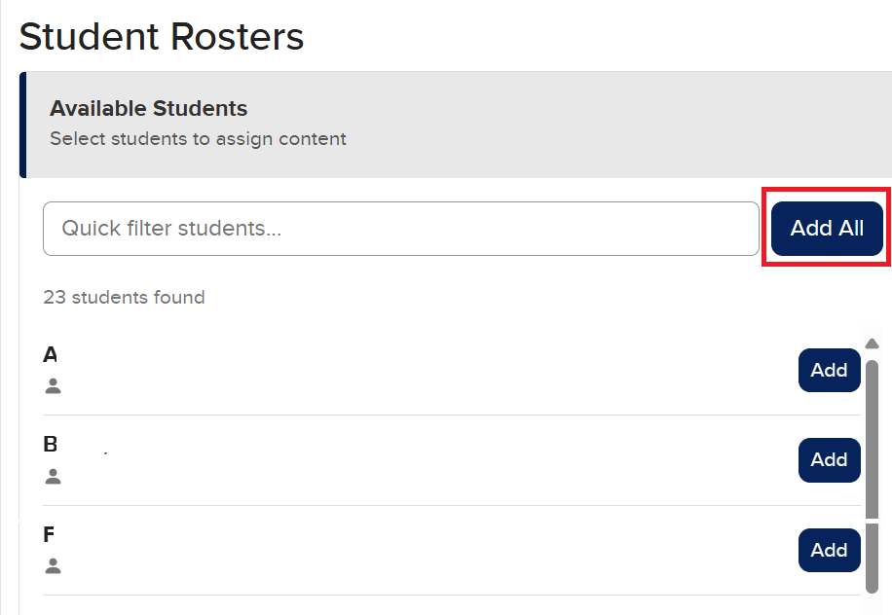The image size is (892, 615).
Task: Click the Student Rosters page title
Action: (x=162, y=37)
